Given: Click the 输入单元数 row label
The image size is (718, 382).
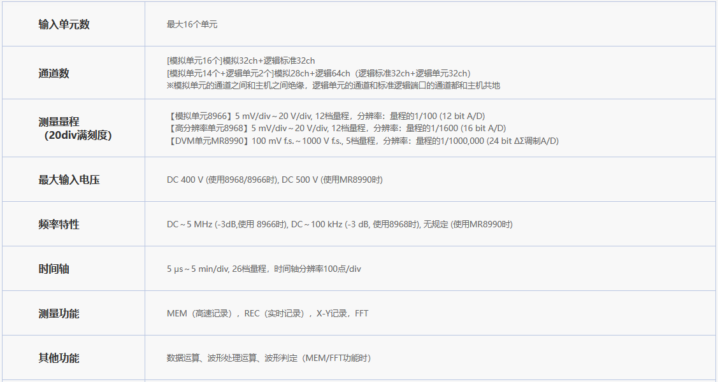Looking at the screenshot, I should pyautogui.click(x=64, y=24).
